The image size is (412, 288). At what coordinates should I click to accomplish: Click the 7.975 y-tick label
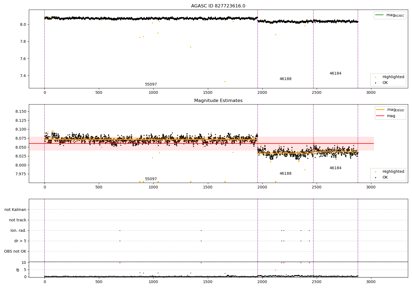pyautogui.click(x=21, y=174)
